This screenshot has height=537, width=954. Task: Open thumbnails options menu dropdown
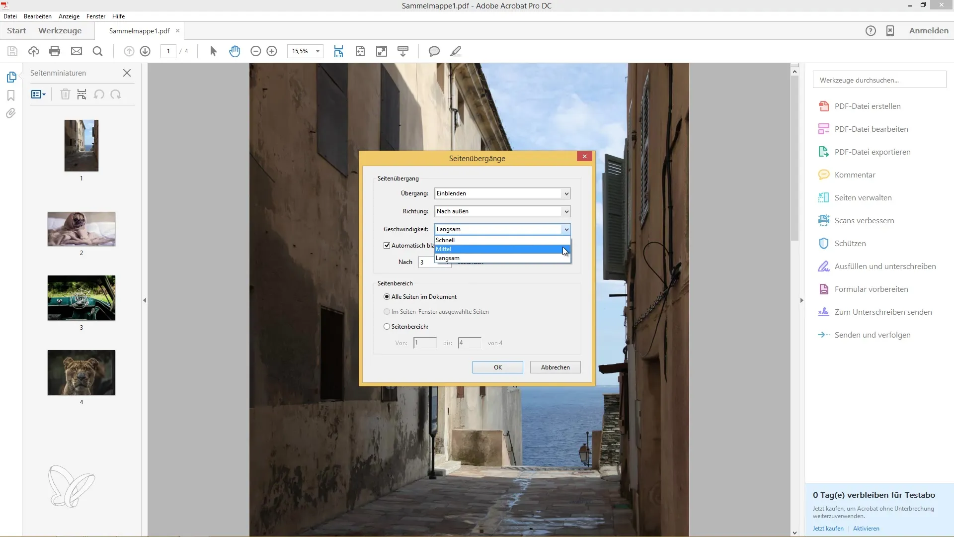point(38,94)
